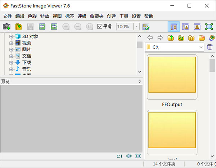Select 文档 folder in tree
This screenshot has height=168, width=216.
tap(27, 56)
